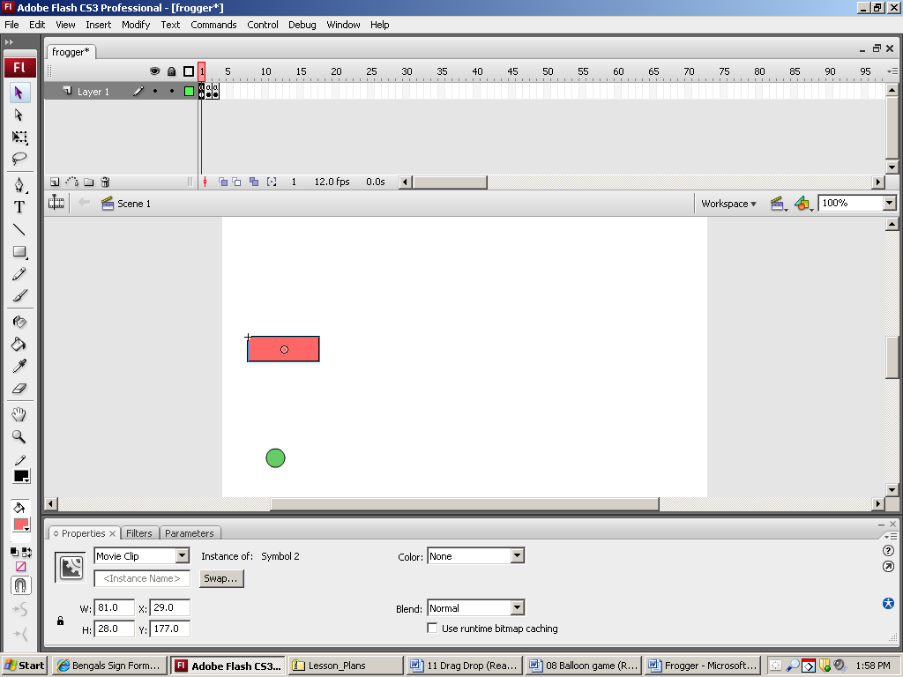The image size is (903, 677).
Task: Switch to the Filters tab
Action: [x=139, y=533]
